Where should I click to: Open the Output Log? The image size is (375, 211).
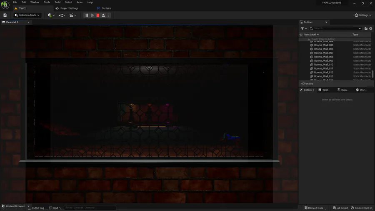click(36, 208)
